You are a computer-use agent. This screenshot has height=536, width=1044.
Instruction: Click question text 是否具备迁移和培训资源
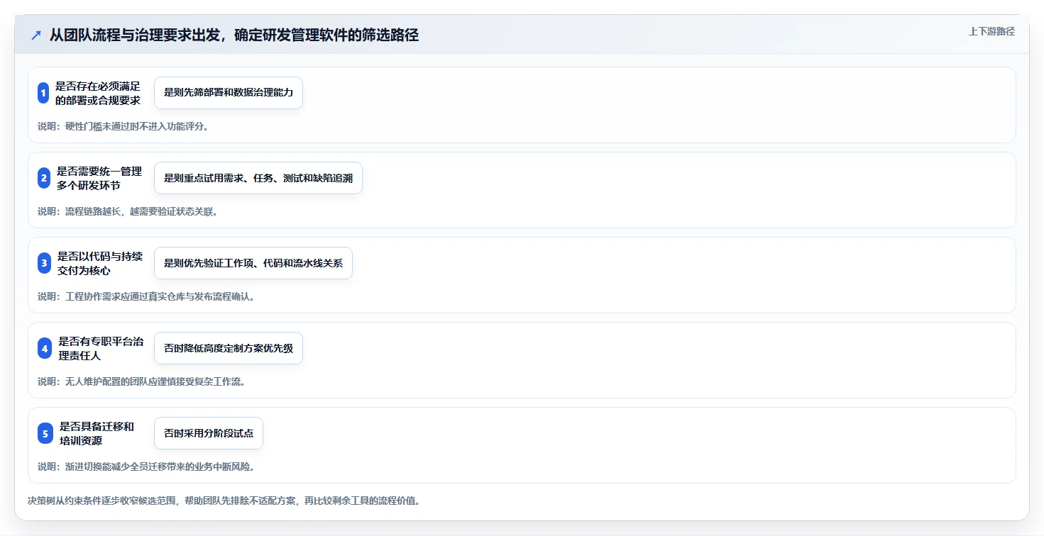click(x=97, y=433)
